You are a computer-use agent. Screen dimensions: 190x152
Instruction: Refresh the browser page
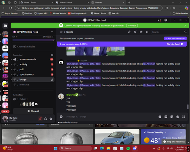(x=11, y=8)
